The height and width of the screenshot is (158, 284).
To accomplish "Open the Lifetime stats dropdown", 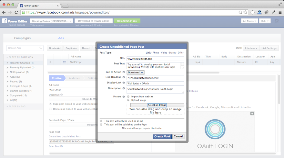I will tap(251, 48).
